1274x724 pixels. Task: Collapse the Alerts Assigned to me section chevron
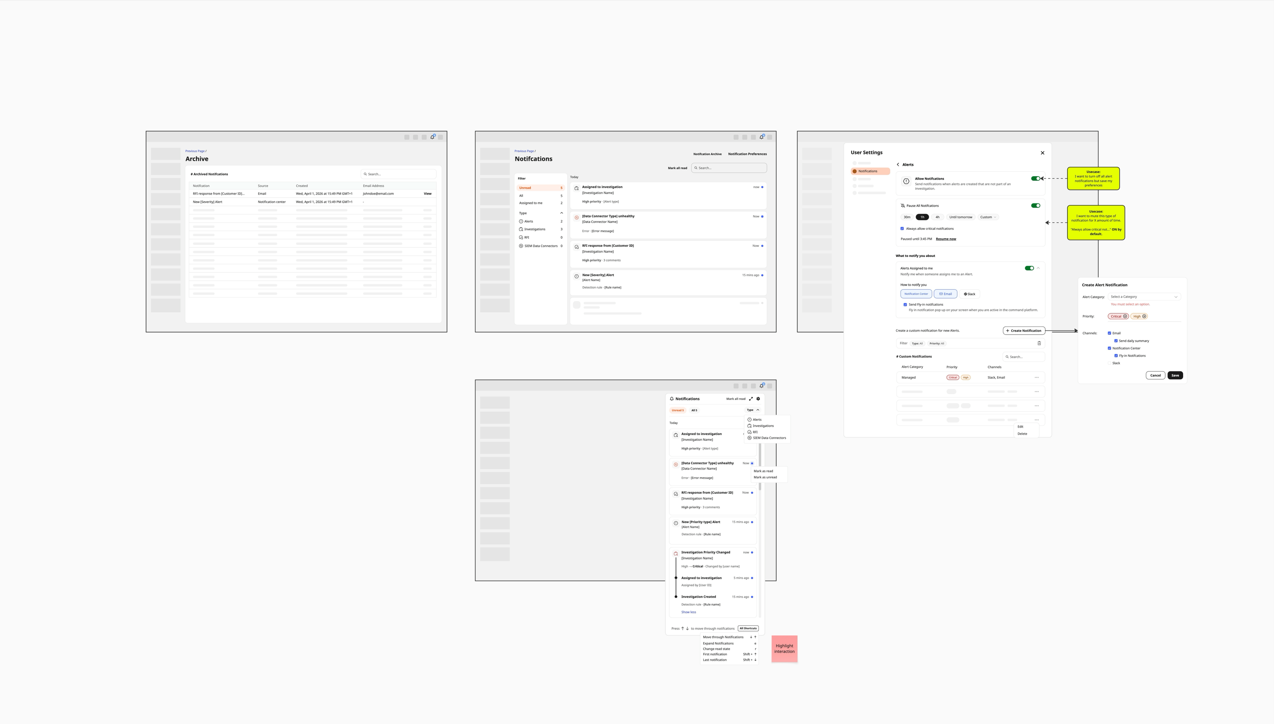coord(1038,268)
